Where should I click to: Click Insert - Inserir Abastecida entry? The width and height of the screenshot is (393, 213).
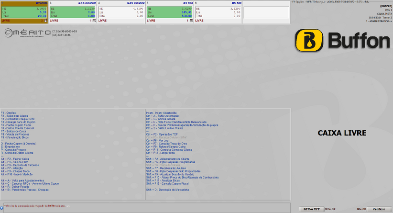163,112
